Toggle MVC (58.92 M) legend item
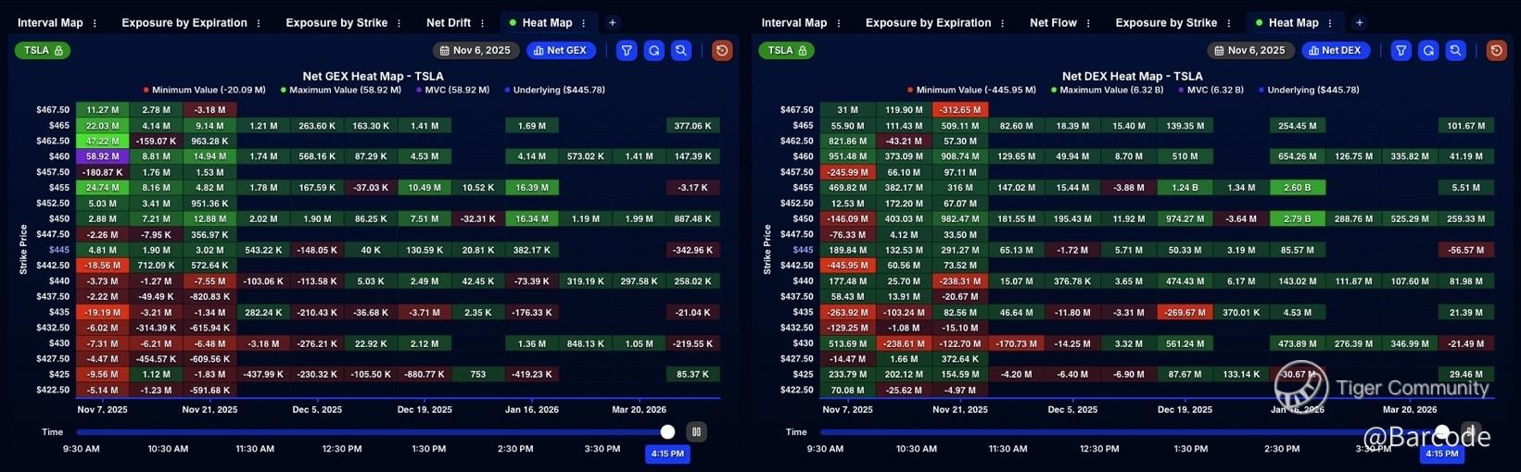Screen dimensions: 1521x472 (453, 90)
